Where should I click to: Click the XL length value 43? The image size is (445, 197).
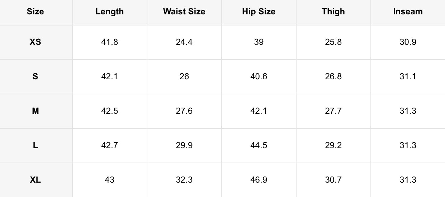[110, 180]
